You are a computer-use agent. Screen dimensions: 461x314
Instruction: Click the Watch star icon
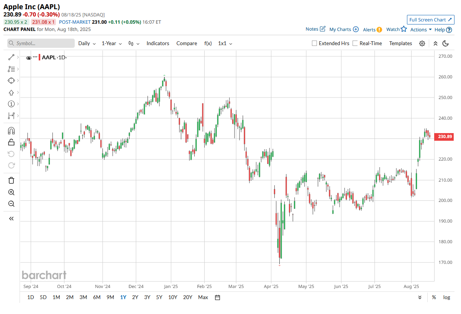tap(404, 29)
